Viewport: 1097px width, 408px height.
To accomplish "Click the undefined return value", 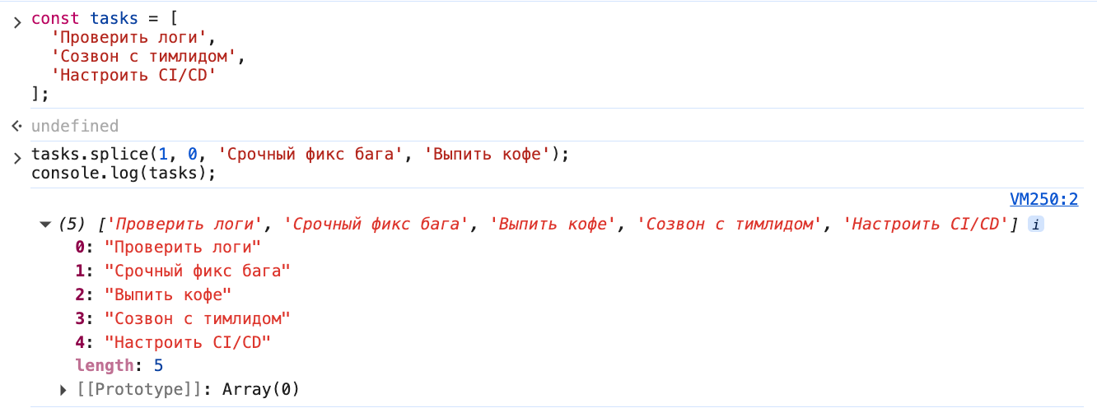I will (75, 127).
